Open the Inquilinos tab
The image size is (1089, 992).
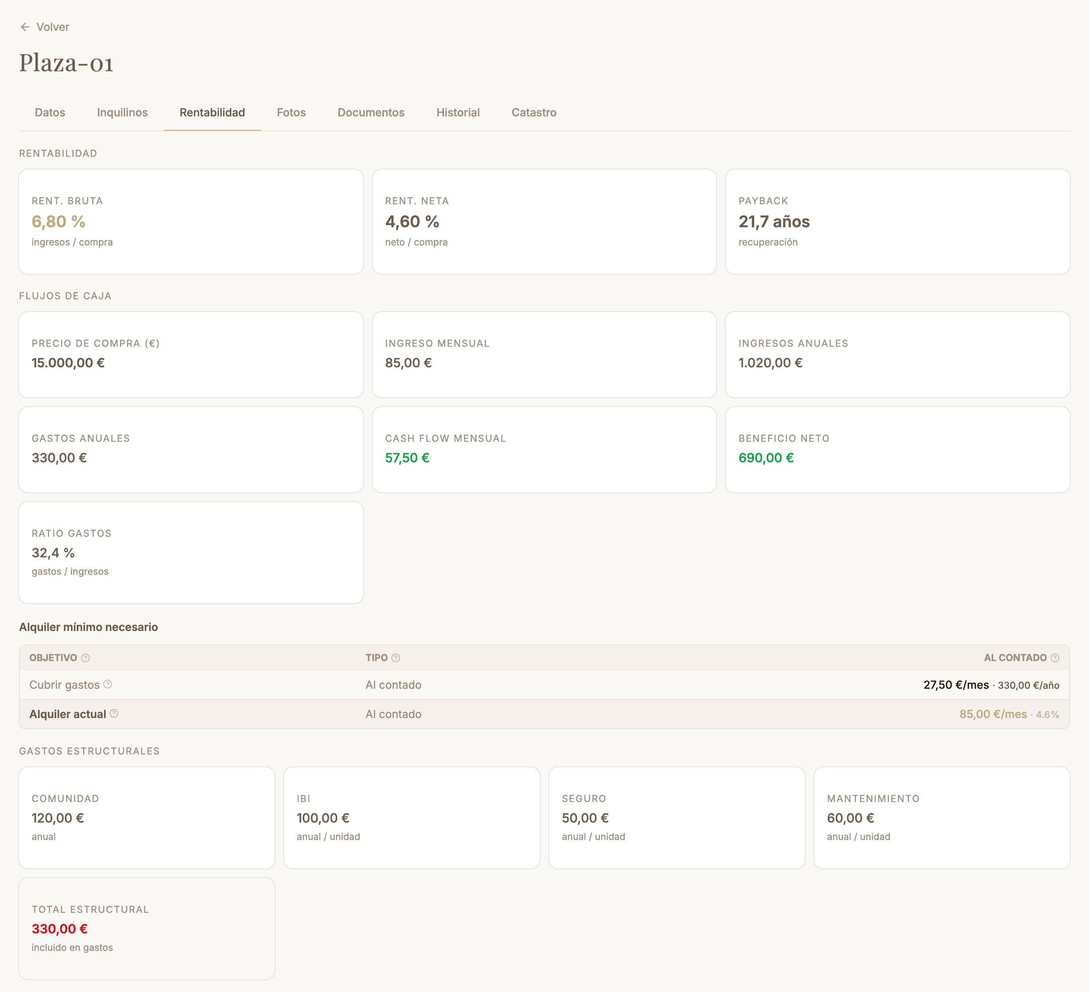122,112
